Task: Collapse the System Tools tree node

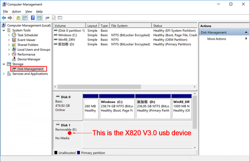Action: (4, 30)
